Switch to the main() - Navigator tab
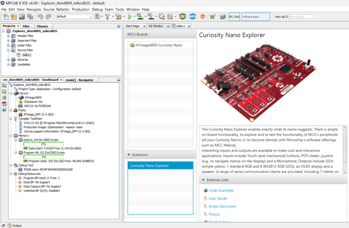The image size is (349, 228). (x=79, y=80)
